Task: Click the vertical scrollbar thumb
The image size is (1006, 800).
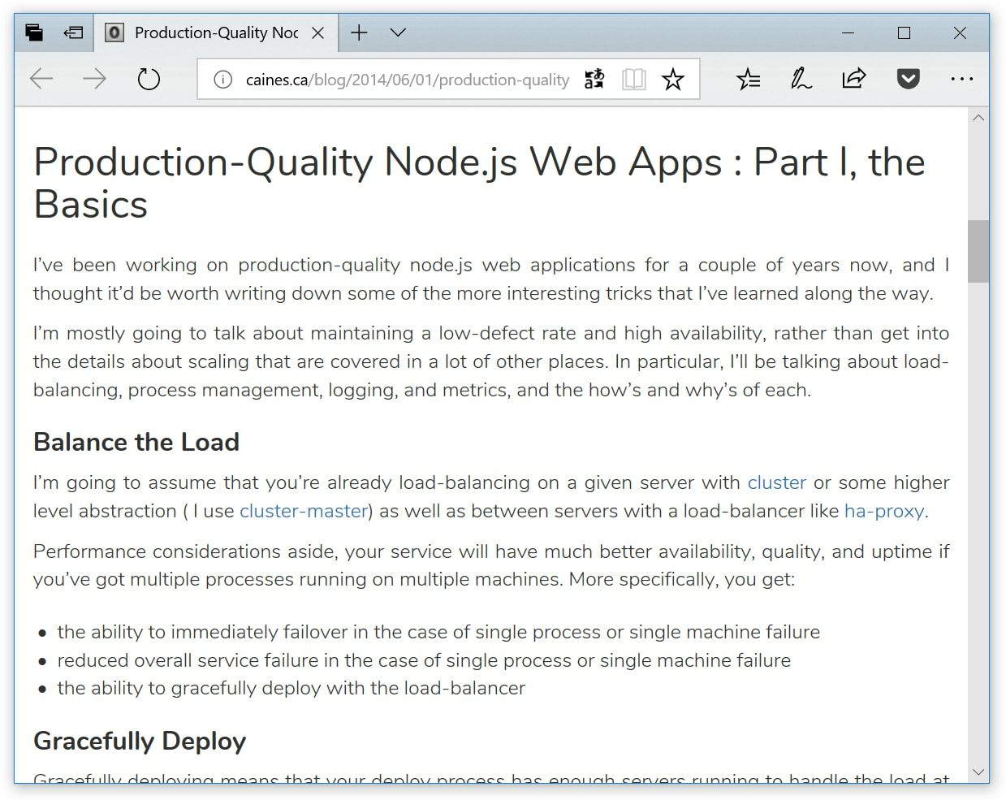Action: pos(978,251)
